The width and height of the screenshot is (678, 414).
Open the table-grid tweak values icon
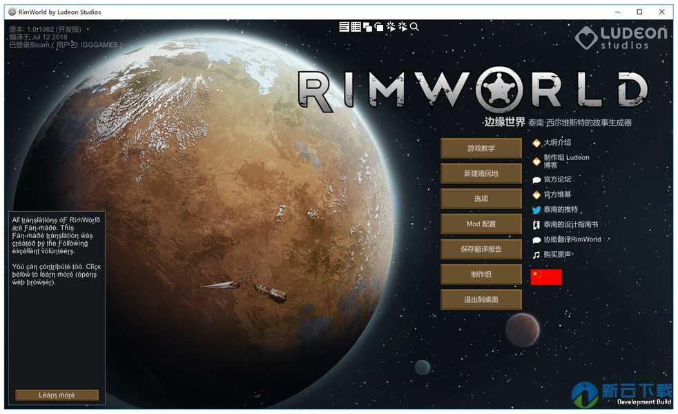[x=356, y=27]
